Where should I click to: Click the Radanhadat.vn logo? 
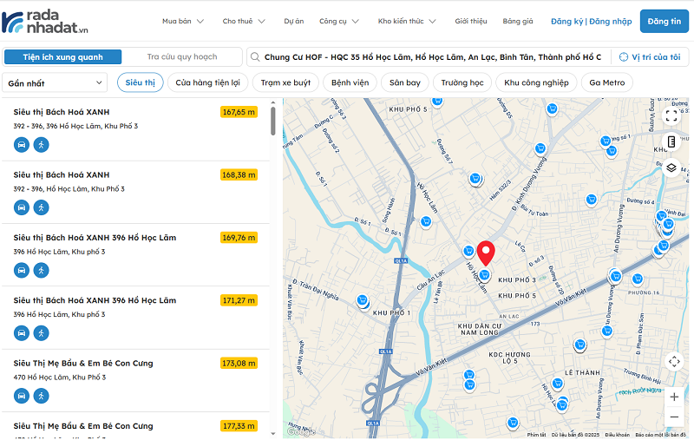click(x=45, y=22)
